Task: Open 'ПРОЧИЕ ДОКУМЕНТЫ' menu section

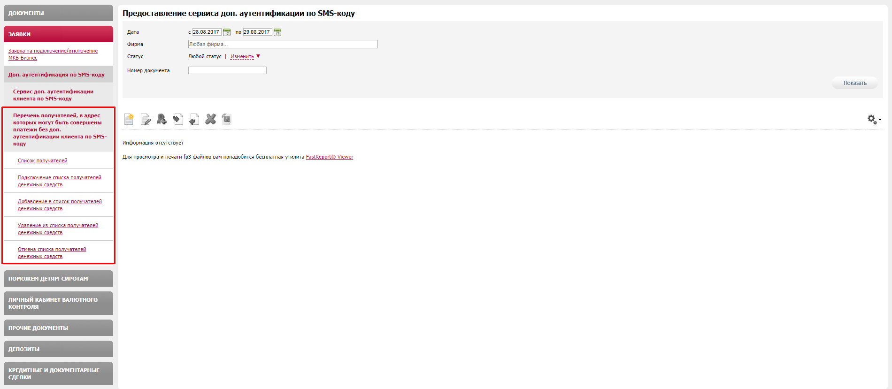Action: (58, 328)
